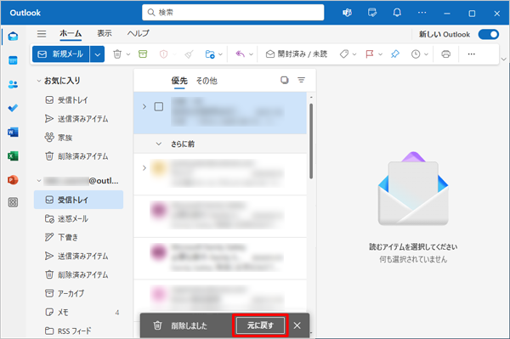The width and height of the screenshot is (510, 339).
Task: Expand the first message conversation chevron
Action: [144, 106]
